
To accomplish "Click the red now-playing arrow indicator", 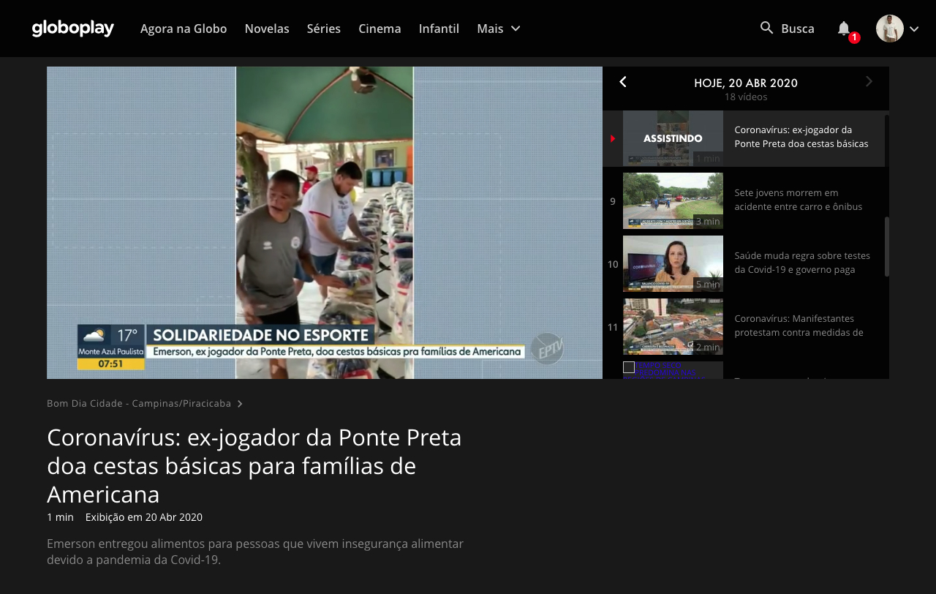I will [x=613, y=138].
